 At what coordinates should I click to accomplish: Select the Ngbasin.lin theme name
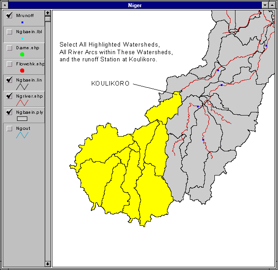click(29, 80)
